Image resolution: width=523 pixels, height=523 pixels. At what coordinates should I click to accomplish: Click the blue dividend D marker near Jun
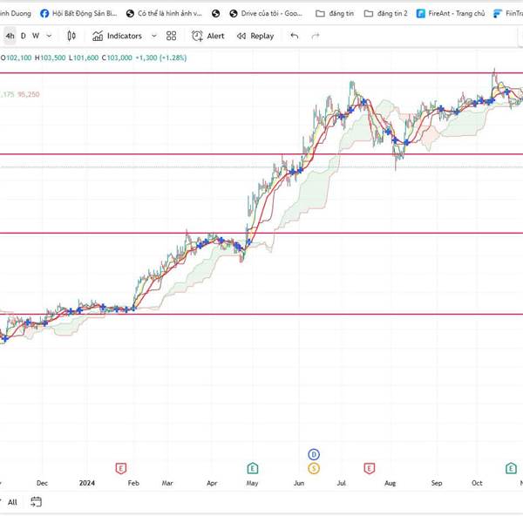pos(314,454)
